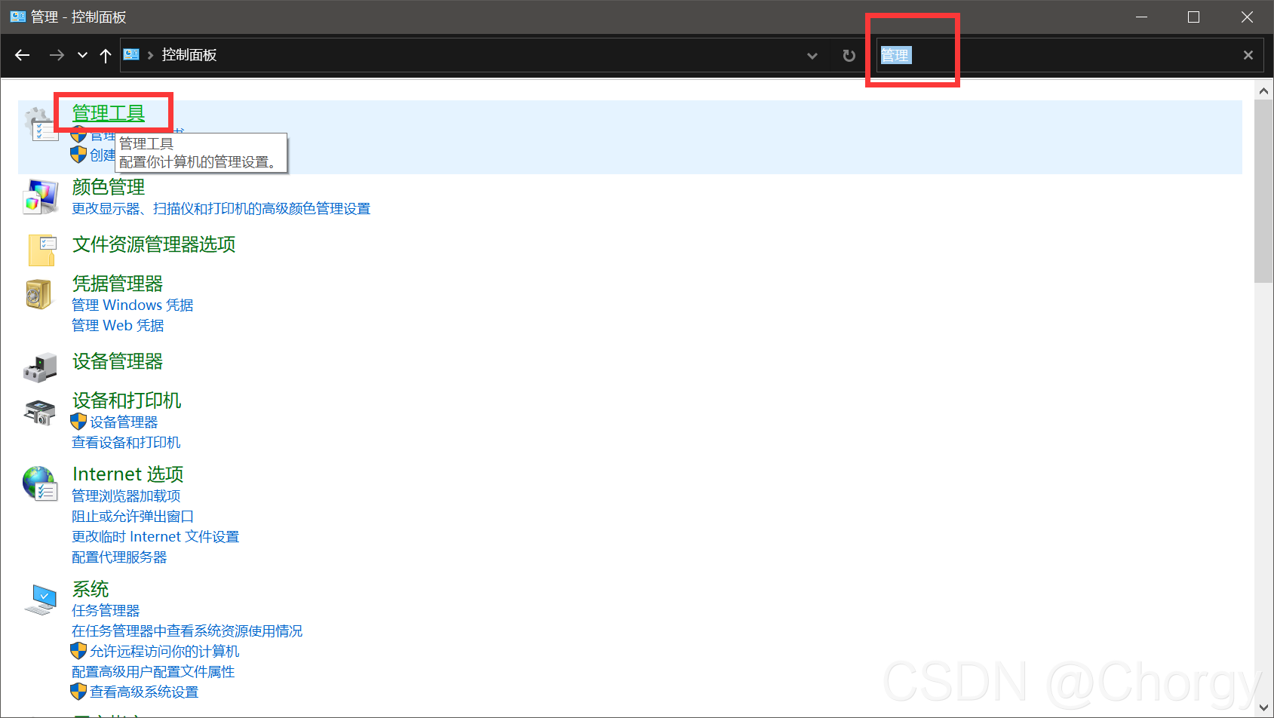
Task: Click the Credential Manager safe icon
Action: 38,294
